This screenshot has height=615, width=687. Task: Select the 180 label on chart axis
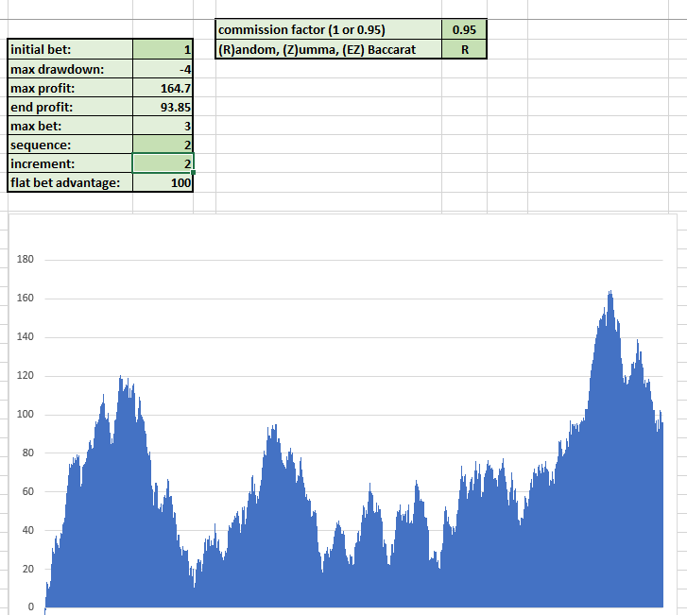(26, 260)
